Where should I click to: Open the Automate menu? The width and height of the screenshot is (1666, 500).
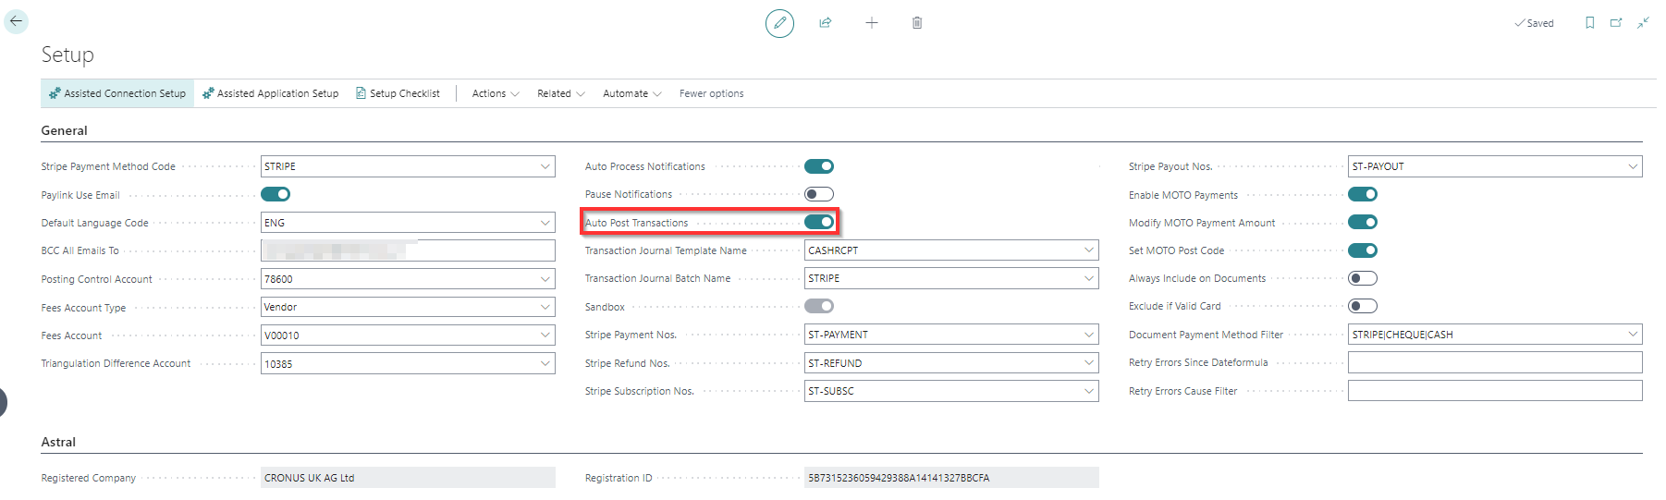point(631,93)
